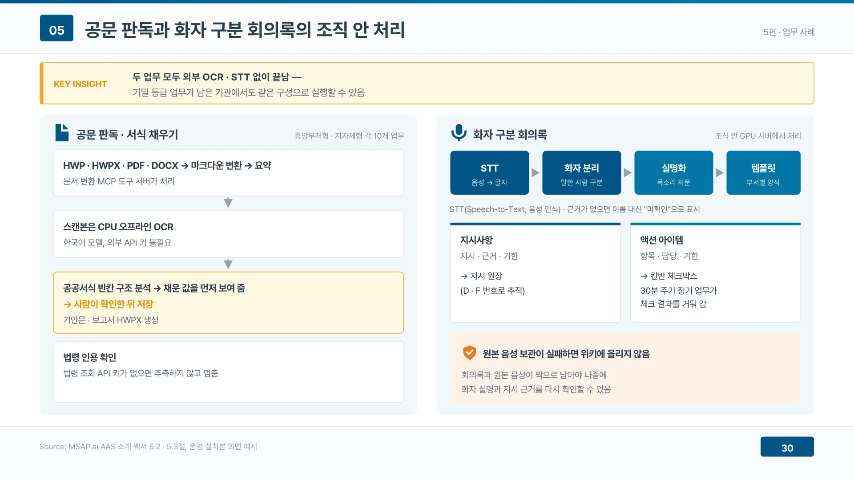Screen dimensions: 854x480
Task: Click the slide title 공문 판독과 화자 구분
Action: [x=245, y=30]
